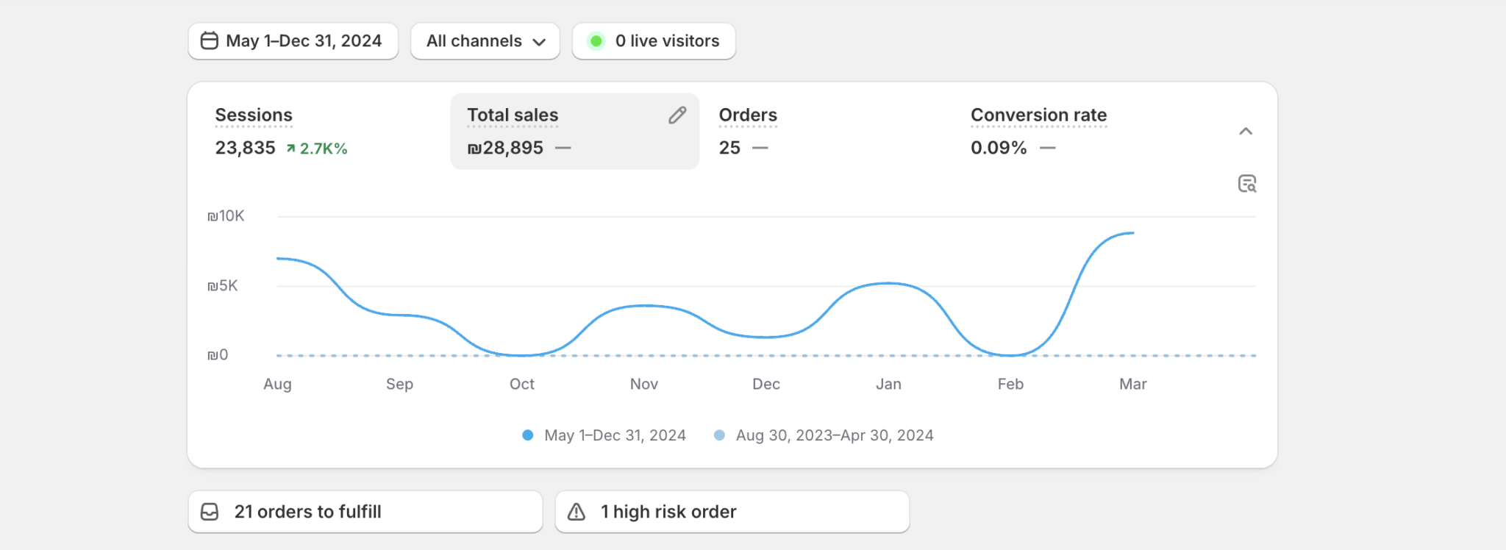Open the All channels dropdown

click(485, 41)
